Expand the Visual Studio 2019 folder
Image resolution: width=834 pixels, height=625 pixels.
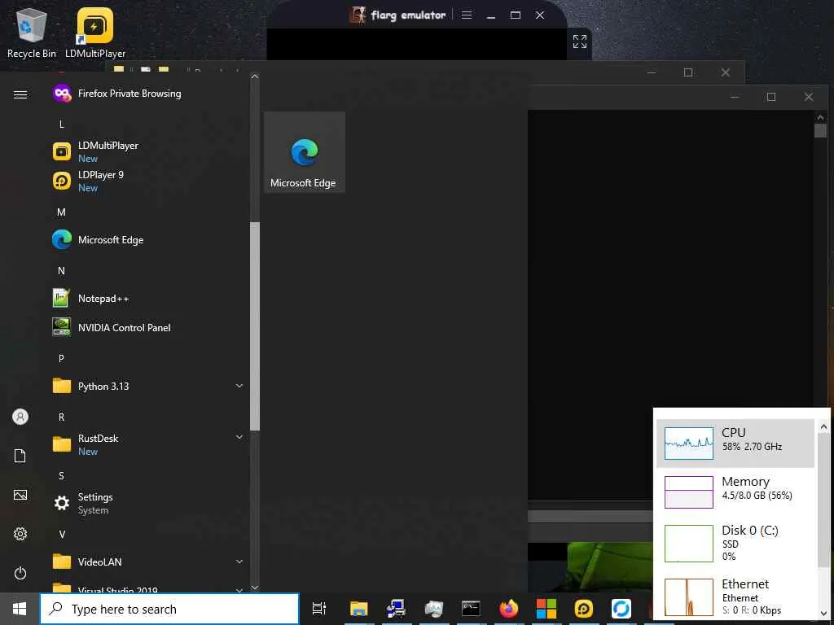point(148,588)
